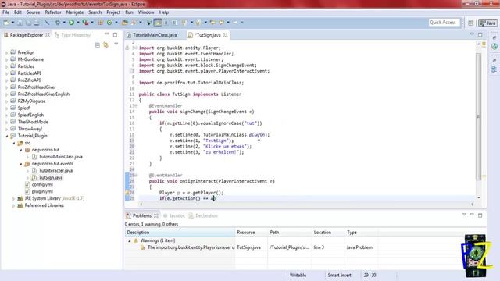Open the Project menu
500x281 pixels.
pyautogui.click(x=113, y=12)
